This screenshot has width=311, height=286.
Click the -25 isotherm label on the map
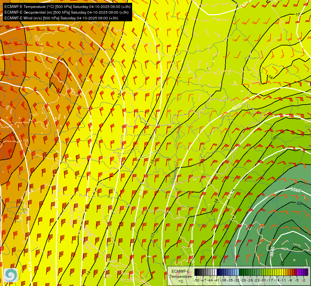point(282,263)
